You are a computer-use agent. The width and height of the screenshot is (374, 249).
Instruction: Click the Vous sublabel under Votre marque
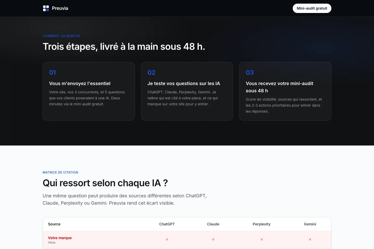[52, 243]
